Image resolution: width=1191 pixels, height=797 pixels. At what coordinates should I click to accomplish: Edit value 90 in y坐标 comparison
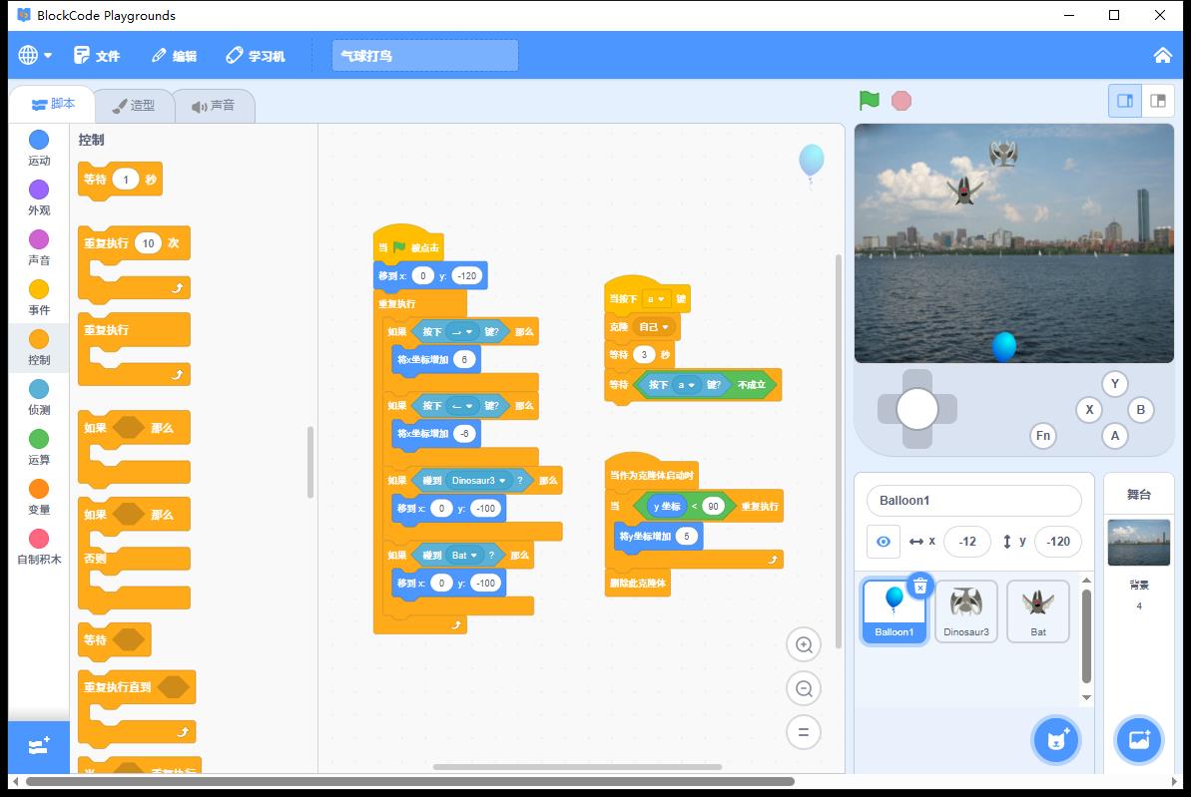coord(713,507)
